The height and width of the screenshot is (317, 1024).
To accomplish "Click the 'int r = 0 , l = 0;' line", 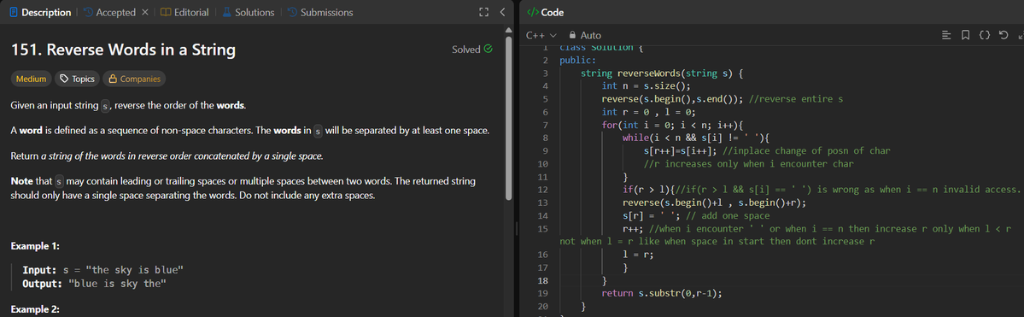I will coord(648,112).
